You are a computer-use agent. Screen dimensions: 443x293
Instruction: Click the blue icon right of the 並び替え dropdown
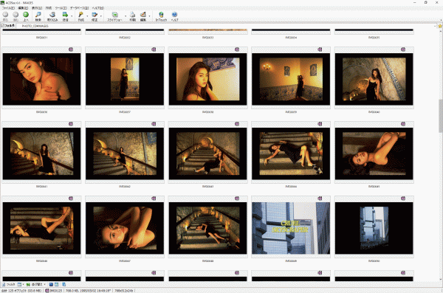tap(51, 284)
